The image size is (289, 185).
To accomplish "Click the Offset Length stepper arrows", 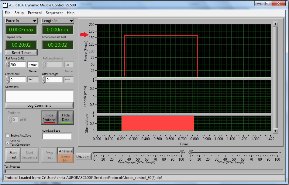I will (43, 80).
